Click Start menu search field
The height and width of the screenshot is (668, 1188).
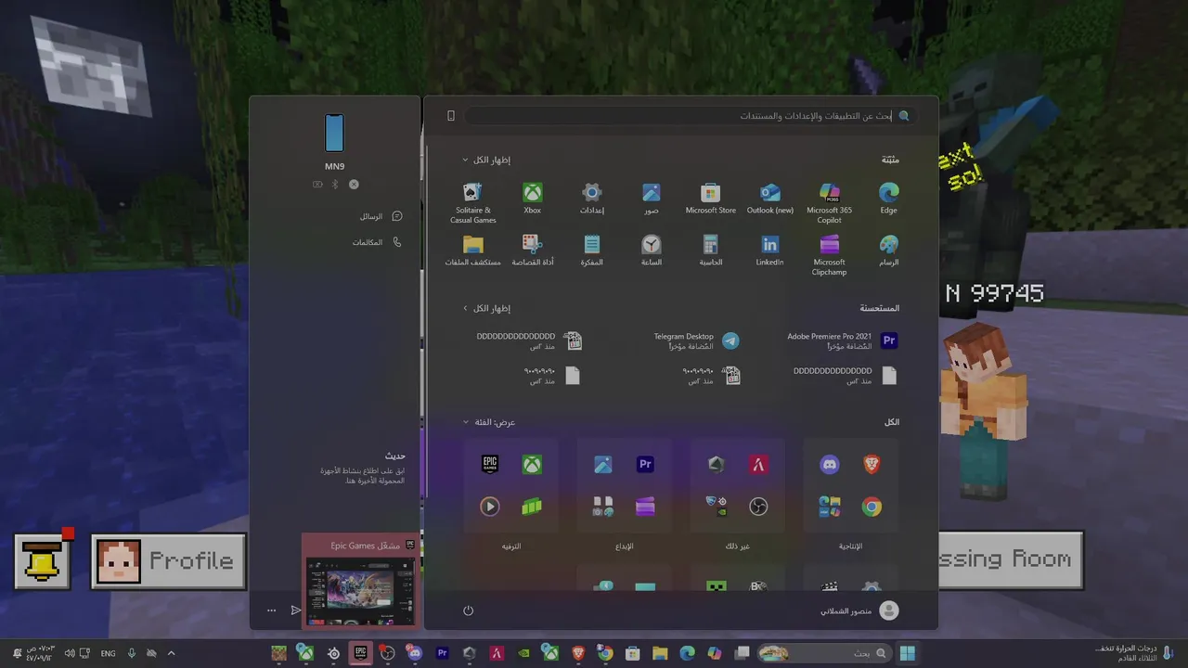pyautogui.click(x=691, y=116)
